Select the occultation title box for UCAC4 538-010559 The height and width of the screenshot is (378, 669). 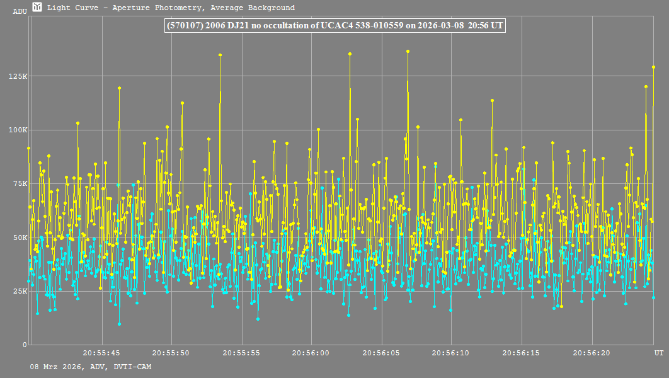coord(334,26)
